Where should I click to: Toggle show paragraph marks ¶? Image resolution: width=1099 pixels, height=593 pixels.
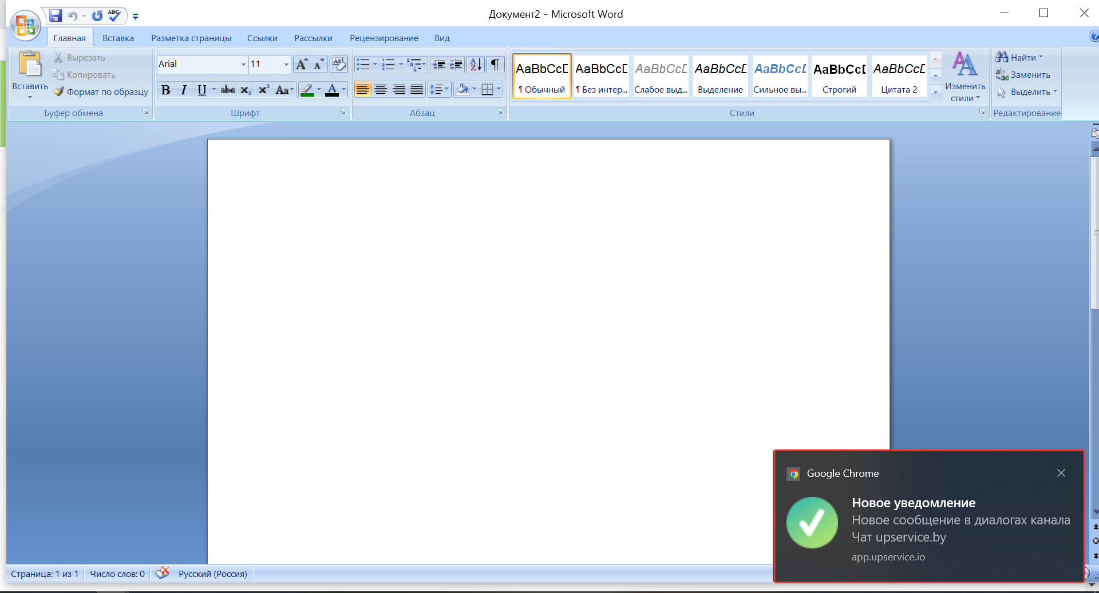pos(495,64)
